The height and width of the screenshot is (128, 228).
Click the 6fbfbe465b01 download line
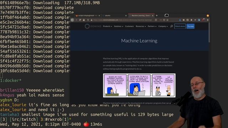point(35,42)
